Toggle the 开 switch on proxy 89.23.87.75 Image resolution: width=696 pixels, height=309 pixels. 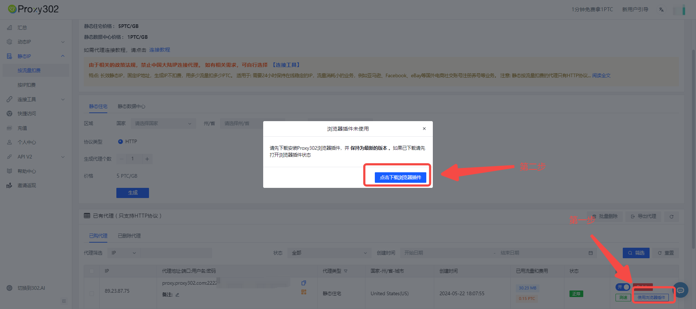tap(622, 287)
